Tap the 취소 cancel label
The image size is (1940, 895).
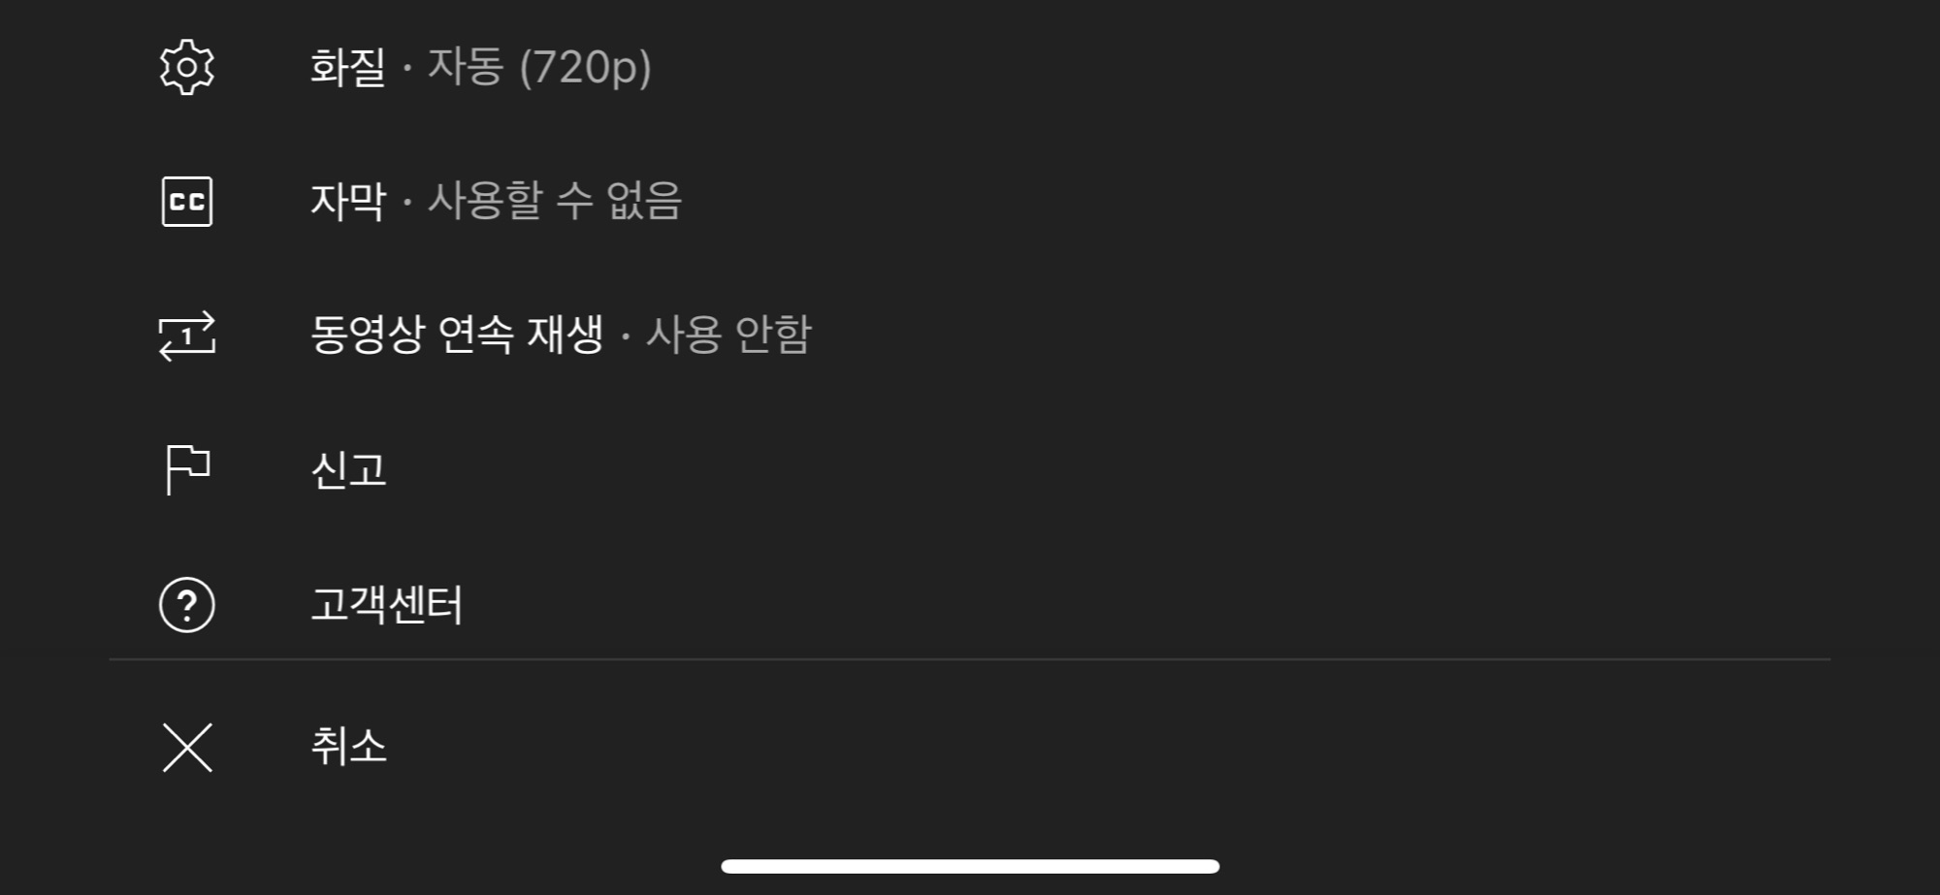[348, 747]
